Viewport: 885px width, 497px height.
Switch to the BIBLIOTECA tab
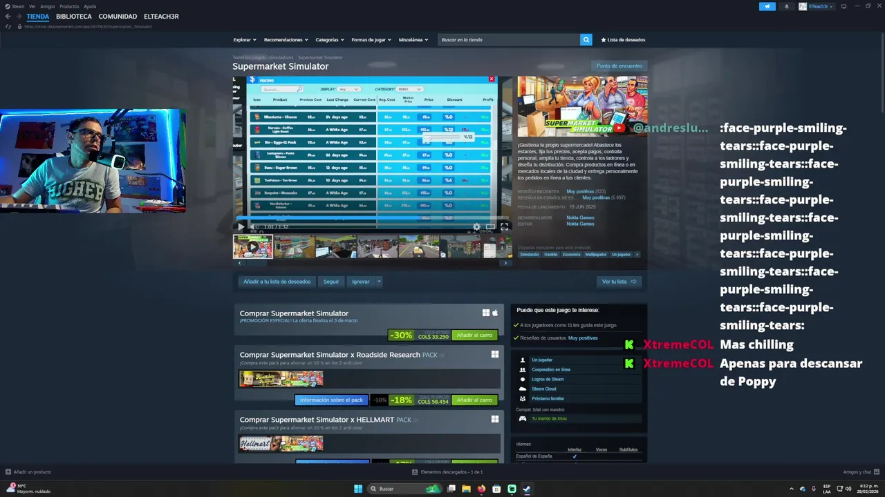coord(74,17)
